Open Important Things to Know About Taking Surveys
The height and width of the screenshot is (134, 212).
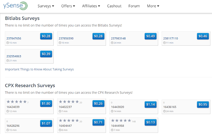[x=39, y=69]
